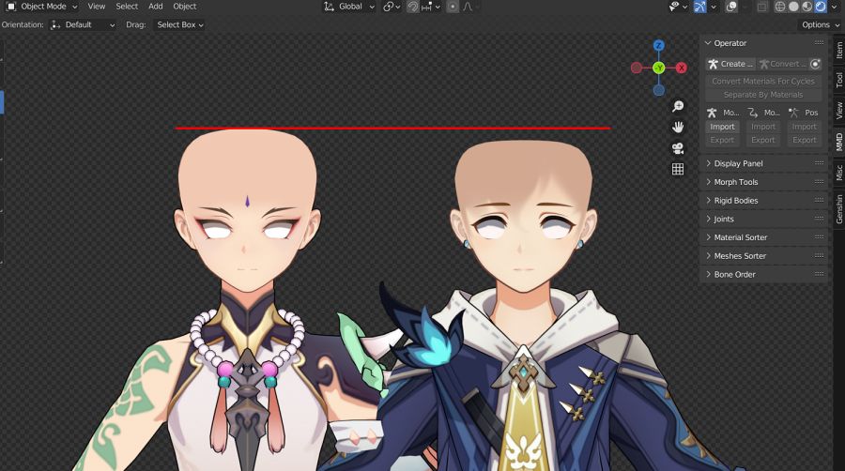Screen dimensions: 845x471
Task: Open the Orientation Default dropdown
Action: pos(83,24)
